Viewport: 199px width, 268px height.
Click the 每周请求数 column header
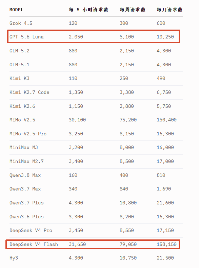(132, 10)
